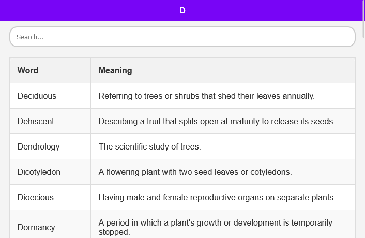
Task: Click the separate plants reproductive organs definition
Action: (217, 197)
